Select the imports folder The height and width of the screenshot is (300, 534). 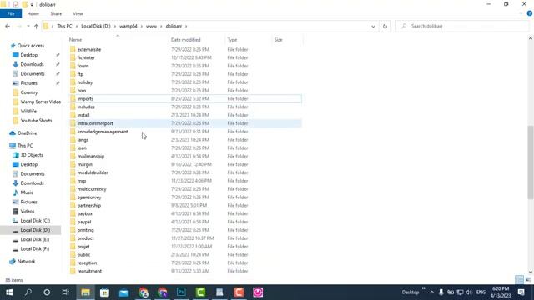[x=85, y=98]
